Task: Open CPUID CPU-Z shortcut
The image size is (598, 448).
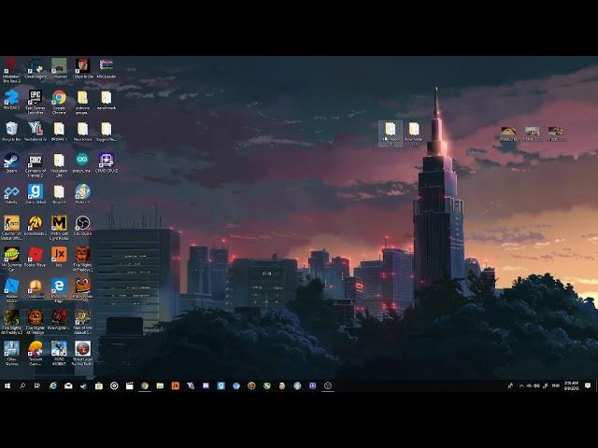Action: coord(107,163)
